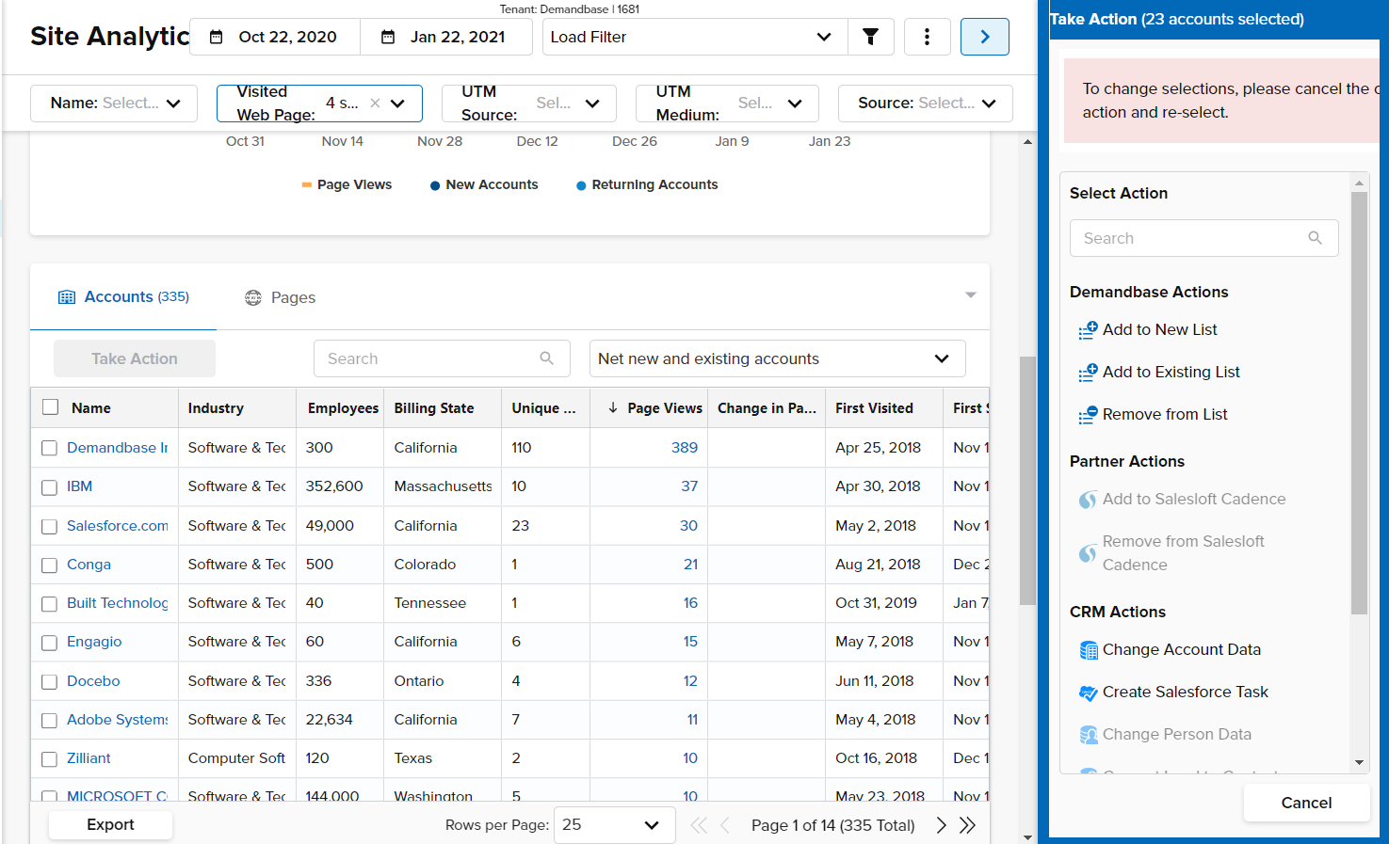Click the Export button

tap(110, 824)
